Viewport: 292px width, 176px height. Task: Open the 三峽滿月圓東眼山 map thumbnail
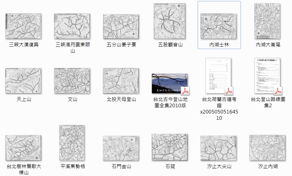[72, 26]
